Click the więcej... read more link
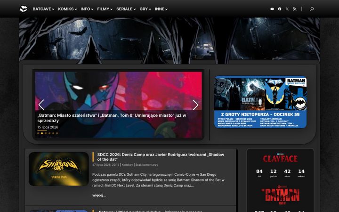This screenshot has height=212, width=339. tap(99, 196)
